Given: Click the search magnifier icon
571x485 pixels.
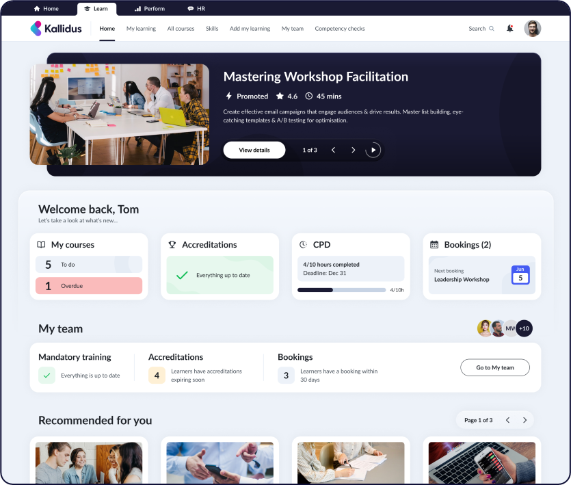Looking at the screenshot, I should coord(491,29).
